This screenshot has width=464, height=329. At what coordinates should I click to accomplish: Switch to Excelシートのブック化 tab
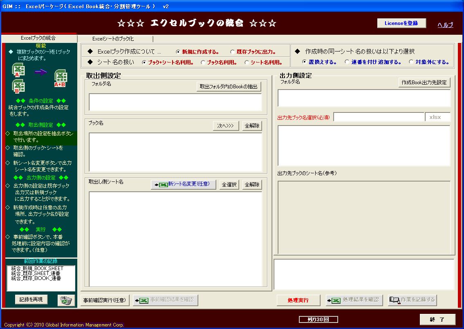115,39
